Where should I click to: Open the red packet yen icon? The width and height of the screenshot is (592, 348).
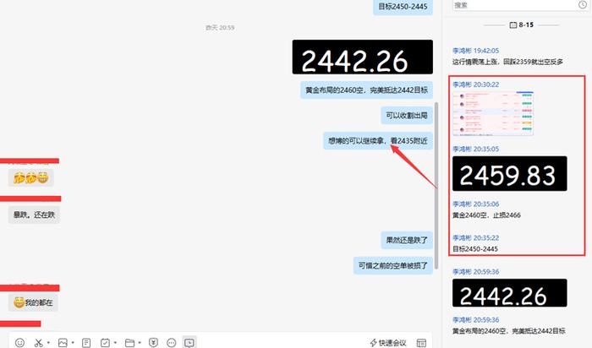(153, 342)
